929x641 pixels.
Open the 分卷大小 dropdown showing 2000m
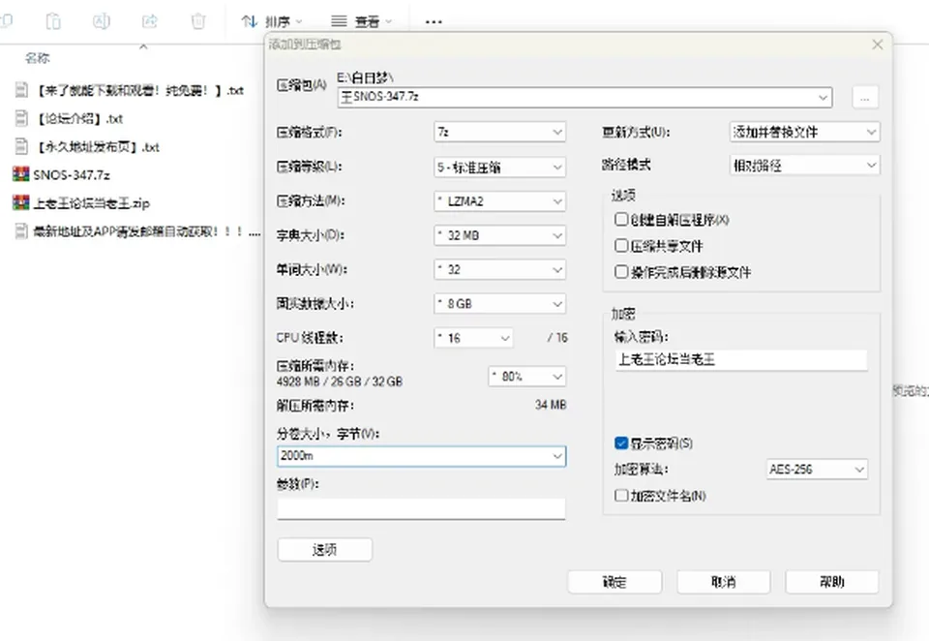click(x=421, y=456)
